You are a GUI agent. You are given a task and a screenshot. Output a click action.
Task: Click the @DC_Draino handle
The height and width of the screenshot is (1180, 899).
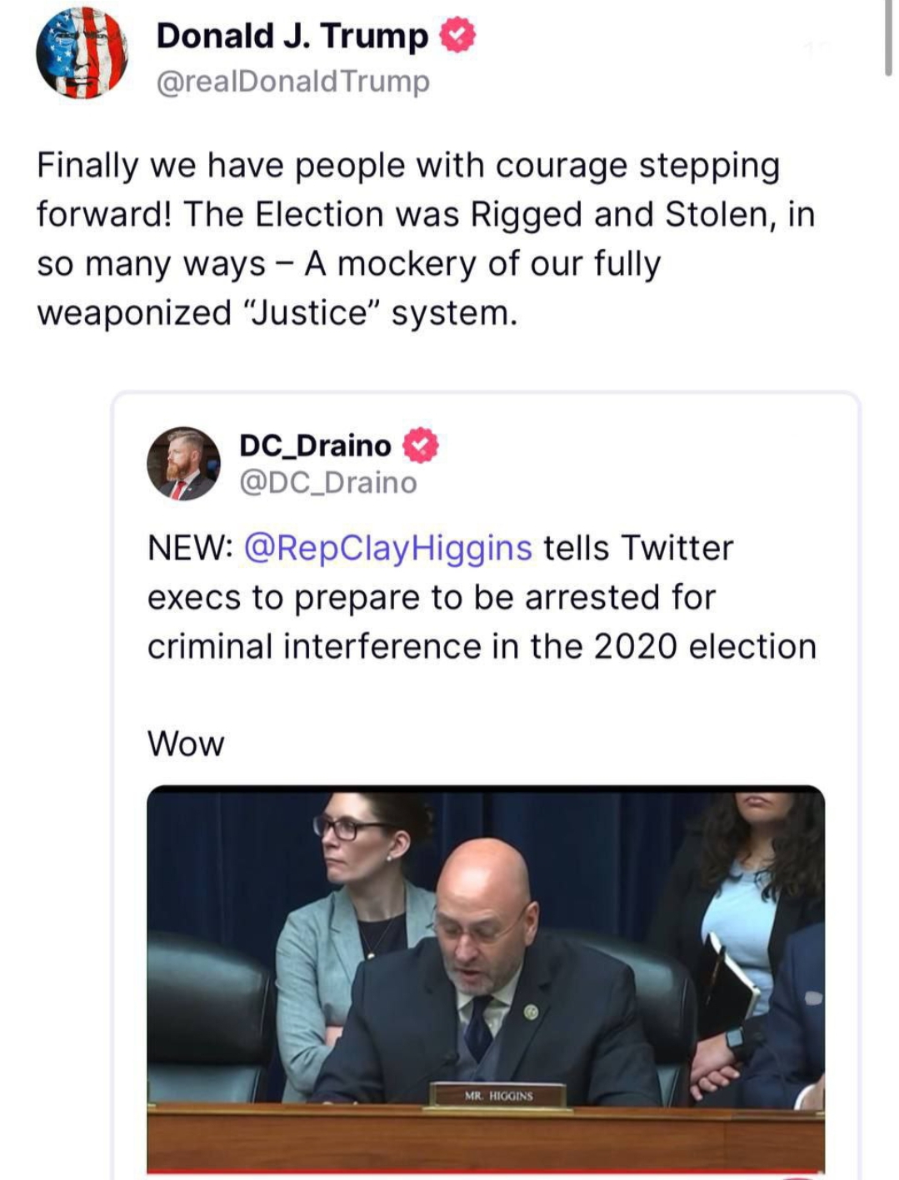click(x=327, y=483)
